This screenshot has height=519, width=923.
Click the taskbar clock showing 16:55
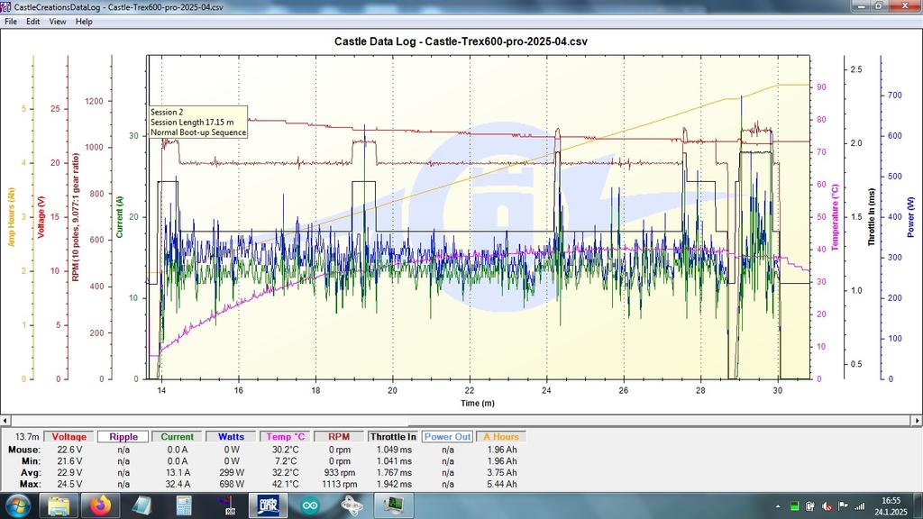pos(891,505)
